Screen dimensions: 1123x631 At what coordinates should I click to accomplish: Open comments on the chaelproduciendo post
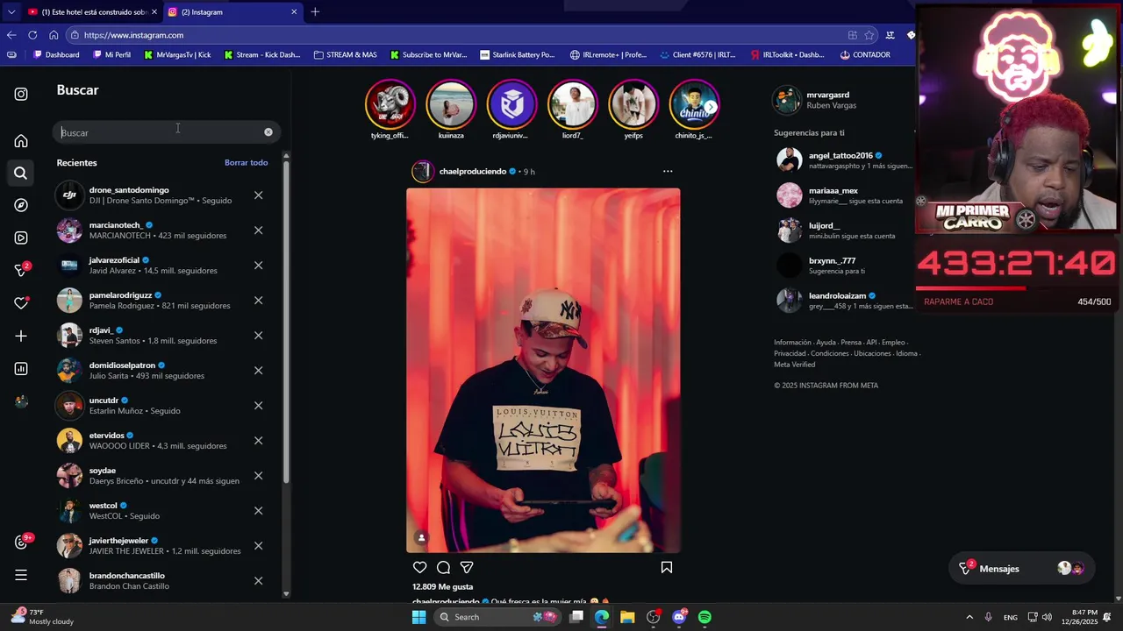pos(444,567)
